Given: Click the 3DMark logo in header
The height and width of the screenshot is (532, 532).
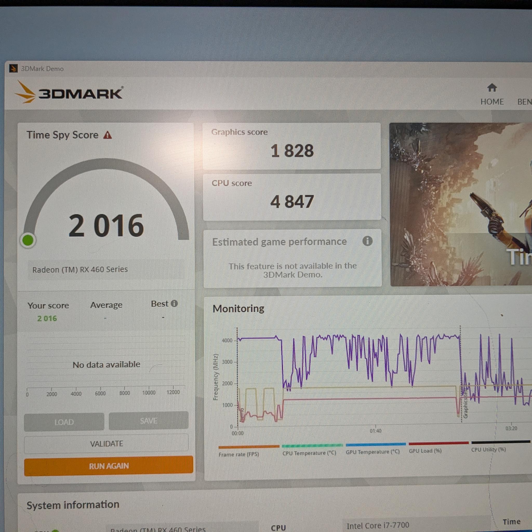Looking at the screenshot, I should click(x=69, y=92).
